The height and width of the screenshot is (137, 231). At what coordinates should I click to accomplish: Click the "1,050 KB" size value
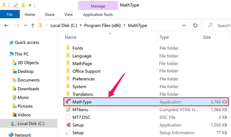[x=219, y=125]
